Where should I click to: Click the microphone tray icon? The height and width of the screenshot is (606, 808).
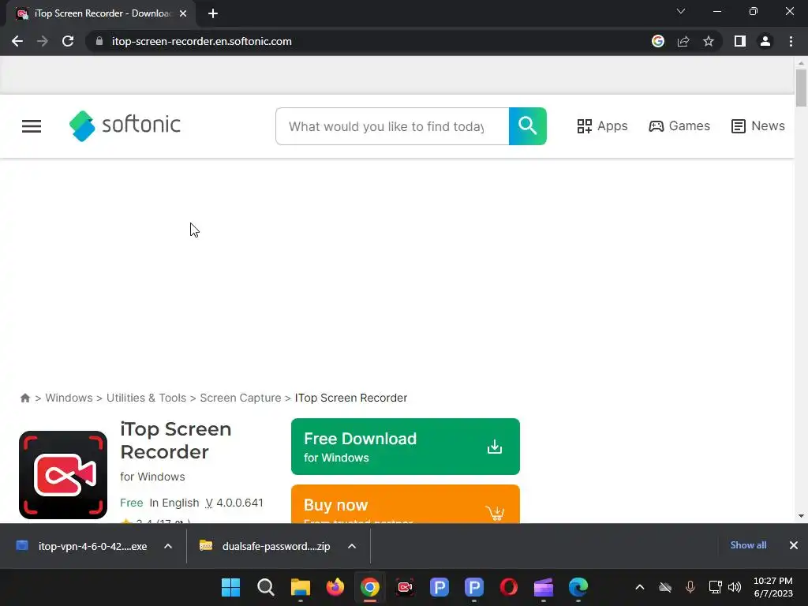pyautogui.click(x=690, y=587)
